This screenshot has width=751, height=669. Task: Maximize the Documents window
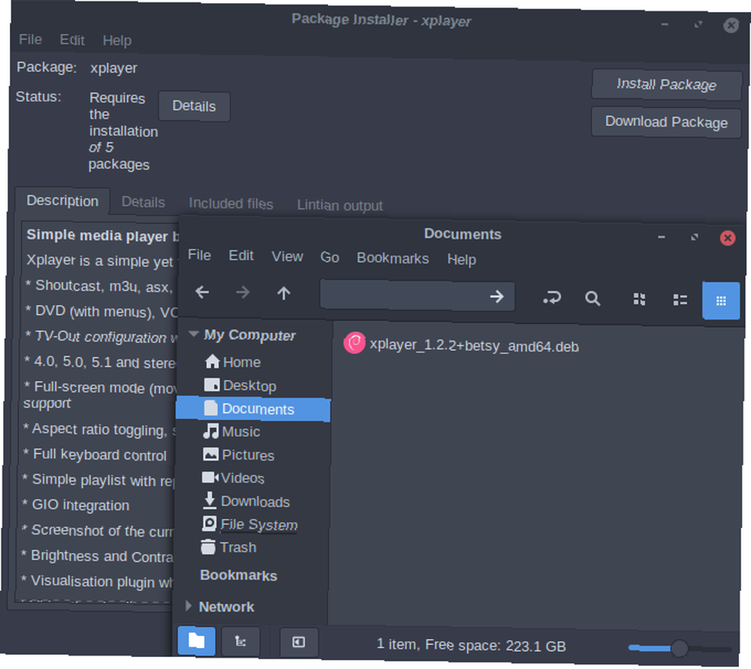click(x=694, y=237)
